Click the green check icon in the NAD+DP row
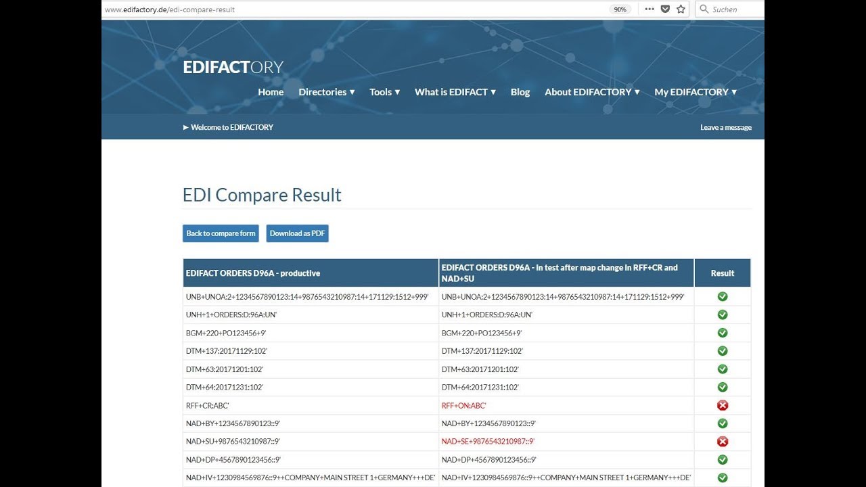 click(x=723, y=460)
